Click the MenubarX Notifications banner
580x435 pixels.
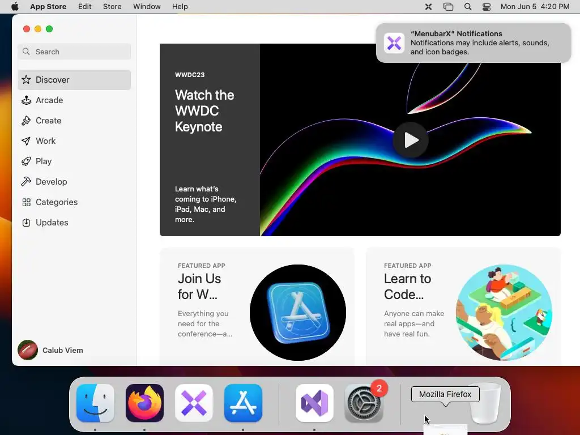point(474,43)
